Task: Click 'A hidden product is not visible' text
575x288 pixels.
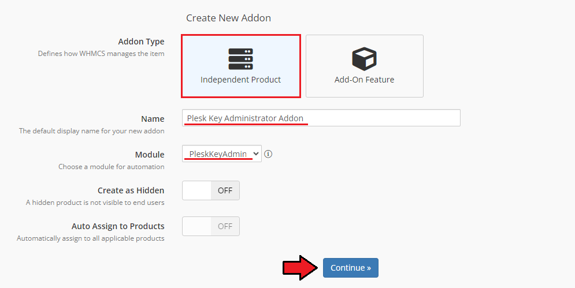Action: point(95,203)
